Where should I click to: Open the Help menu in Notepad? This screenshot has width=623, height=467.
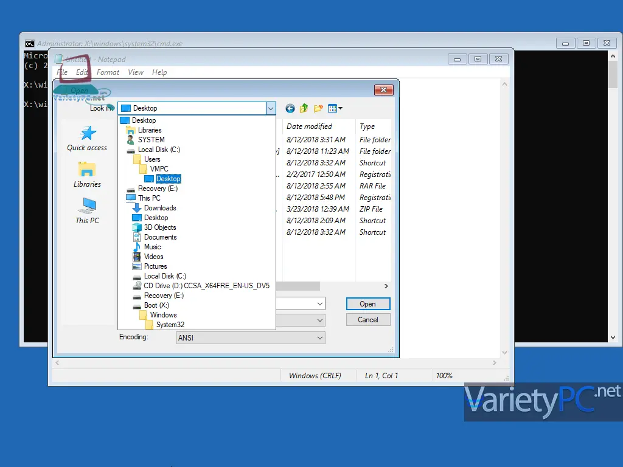tap(159, 72)
